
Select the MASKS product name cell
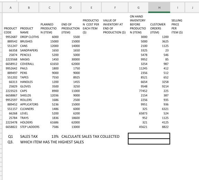pyautogui.click(x=25, y=59)
